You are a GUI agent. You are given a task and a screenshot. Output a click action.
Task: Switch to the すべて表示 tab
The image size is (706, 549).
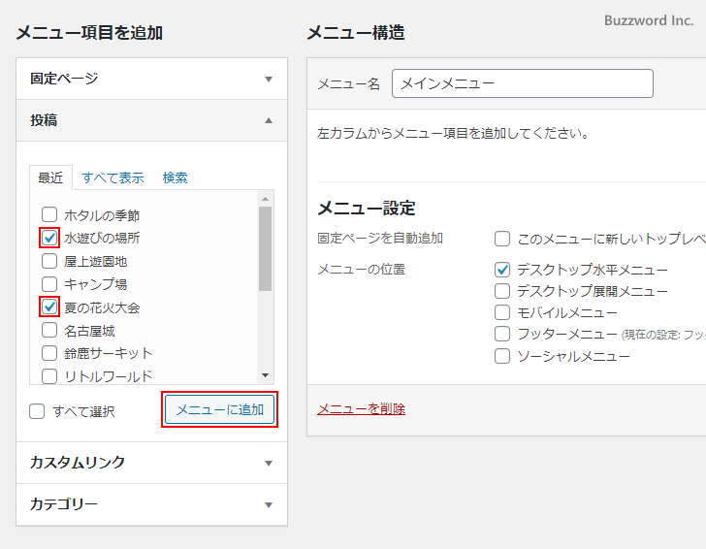pyautogui.click(x=112, y=178)
